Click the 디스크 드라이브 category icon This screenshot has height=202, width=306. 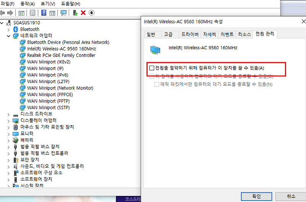(16, 115)
